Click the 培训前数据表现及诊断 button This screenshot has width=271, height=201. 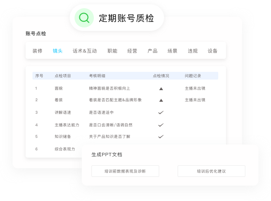point(125,171)
